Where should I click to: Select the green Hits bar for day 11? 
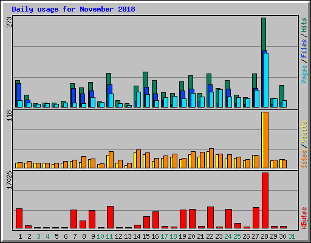[109, 79]
